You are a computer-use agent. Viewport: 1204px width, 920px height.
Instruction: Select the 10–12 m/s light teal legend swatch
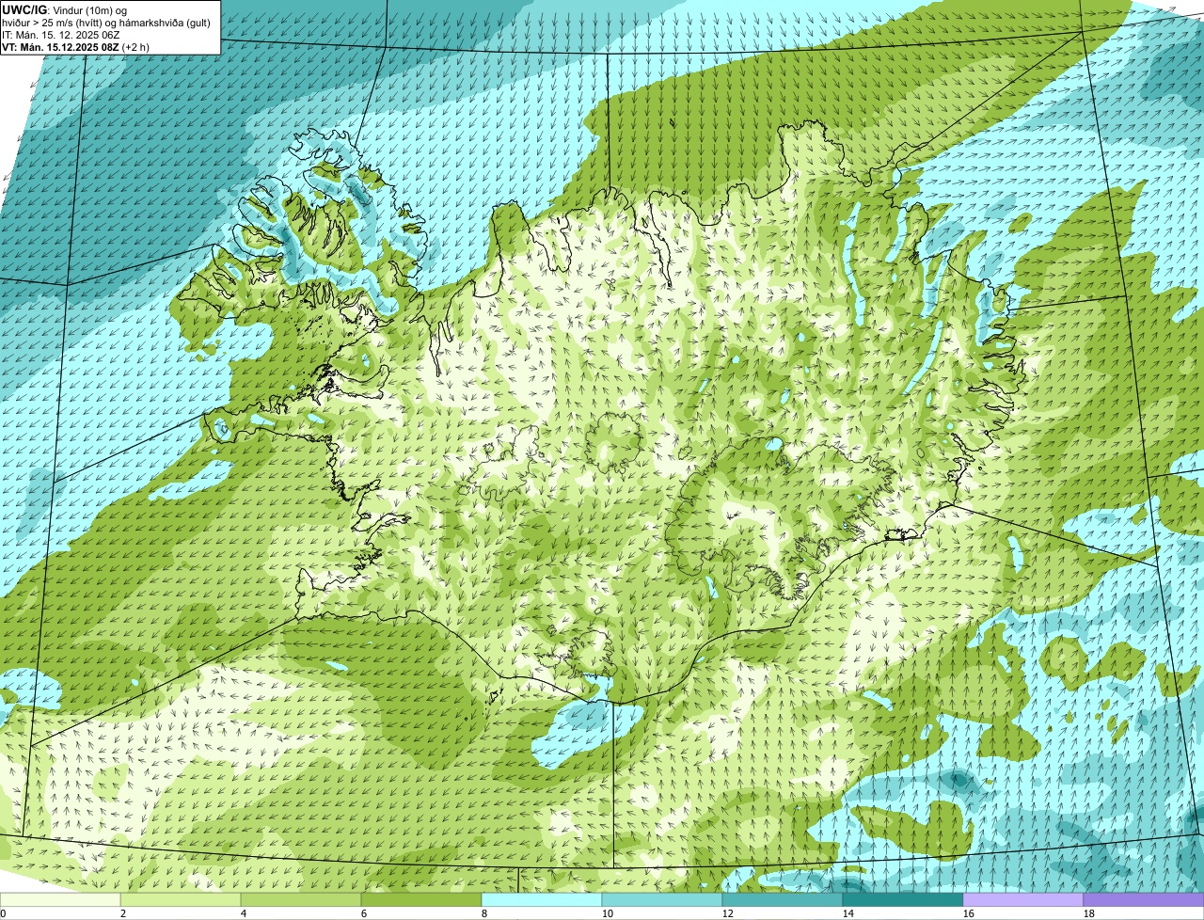point(662,900)
